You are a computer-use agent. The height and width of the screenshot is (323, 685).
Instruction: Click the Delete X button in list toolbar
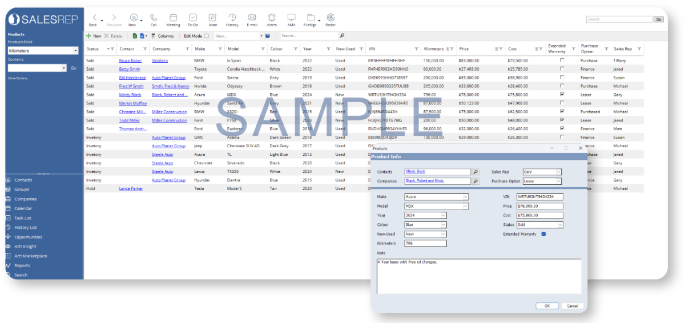pos(106,35)
